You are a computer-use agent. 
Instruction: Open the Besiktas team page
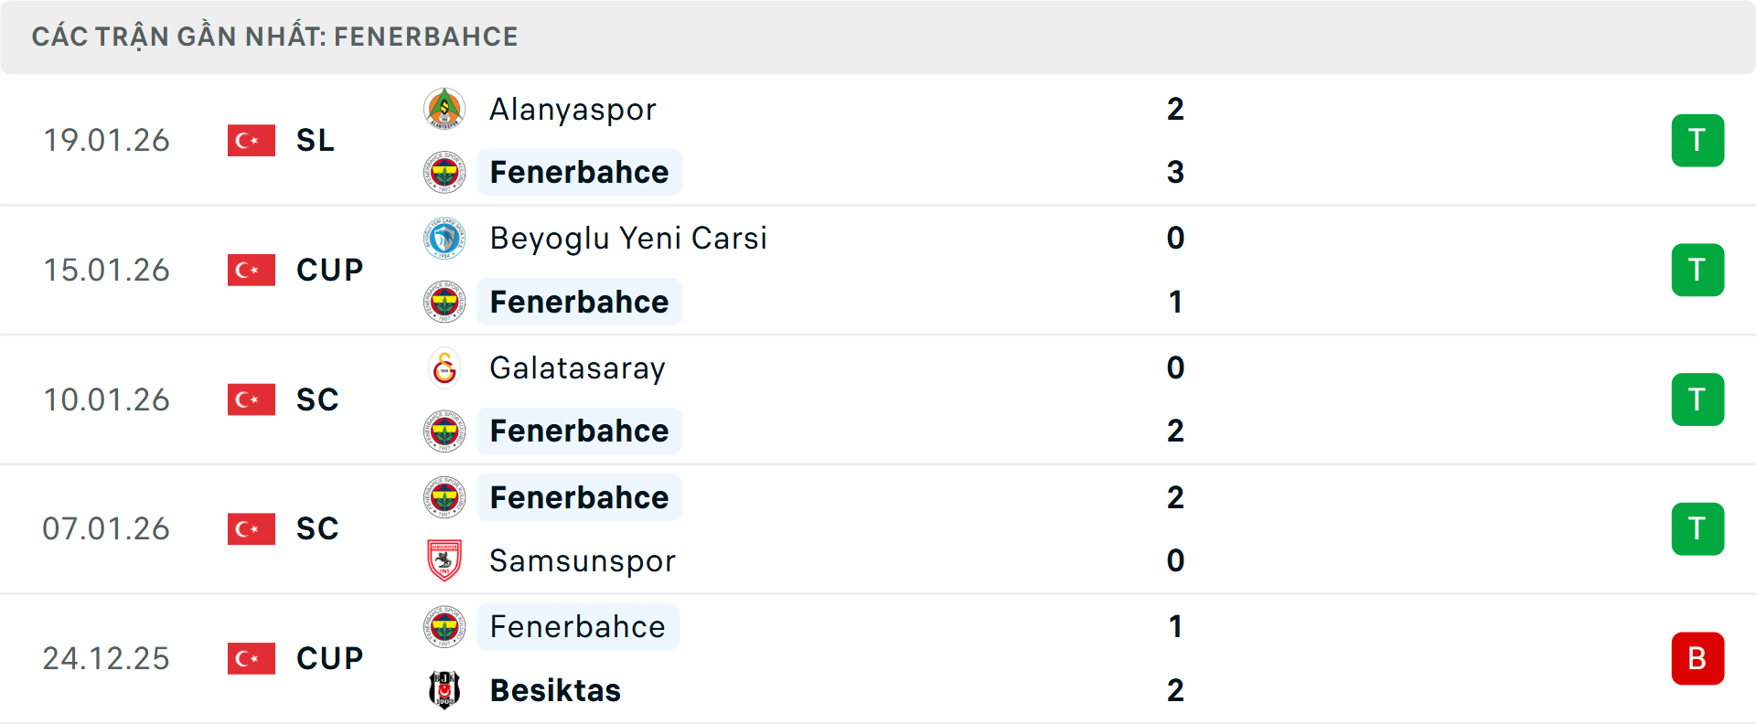pos(555,691)
